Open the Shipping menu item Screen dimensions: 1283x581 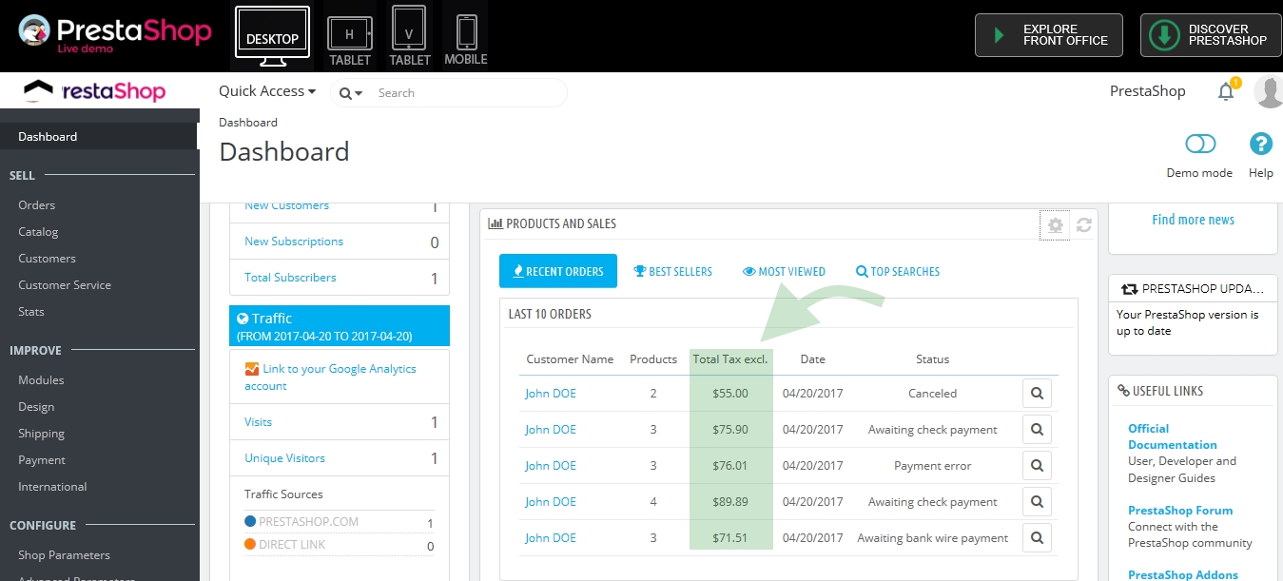point(41,433)
